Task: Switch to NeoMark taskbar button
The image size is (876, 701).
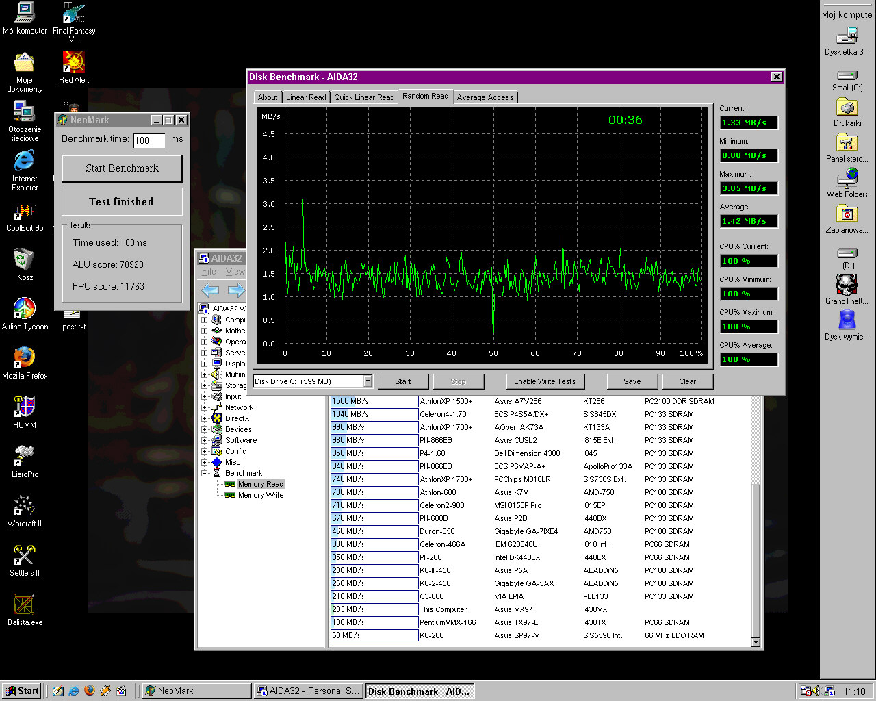Action: click(x=195, y=691)
